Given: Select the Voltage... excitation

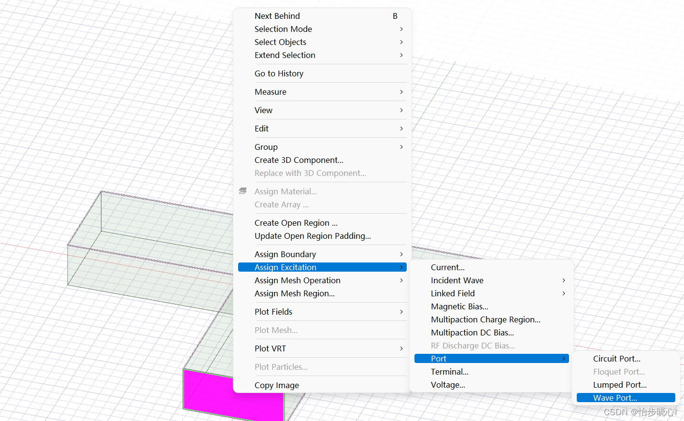Looking at the screenshot, I should coord(492,385).
